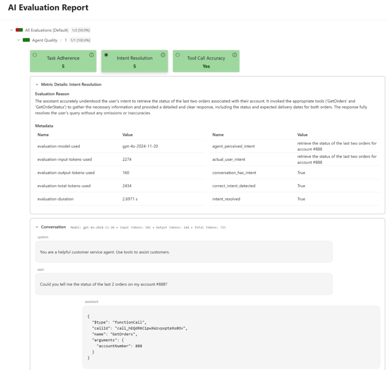
Task: Click the info icon on Task Adherence card
Action: tap(92, 54)
